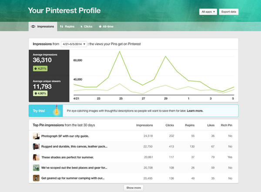
Task: Click the lightbulb icon in Try this banner
Action: [x=55, y=111]
